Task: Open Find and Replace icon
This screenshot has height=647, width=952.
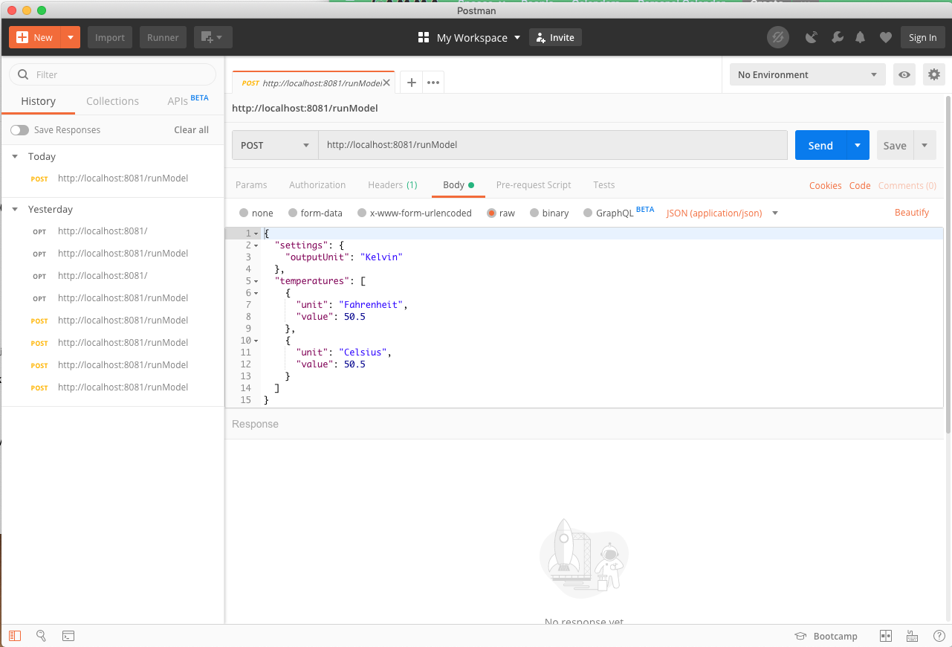Action: [41, 636]
